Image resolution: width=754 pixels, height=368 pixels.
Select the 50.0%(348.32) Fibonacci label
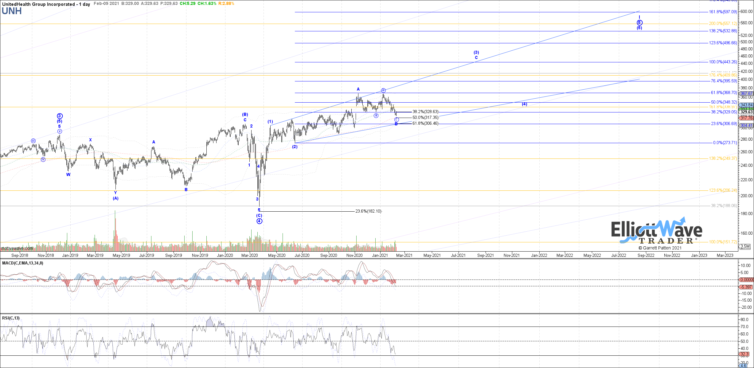pyautogui.click(x=724, y=102)
